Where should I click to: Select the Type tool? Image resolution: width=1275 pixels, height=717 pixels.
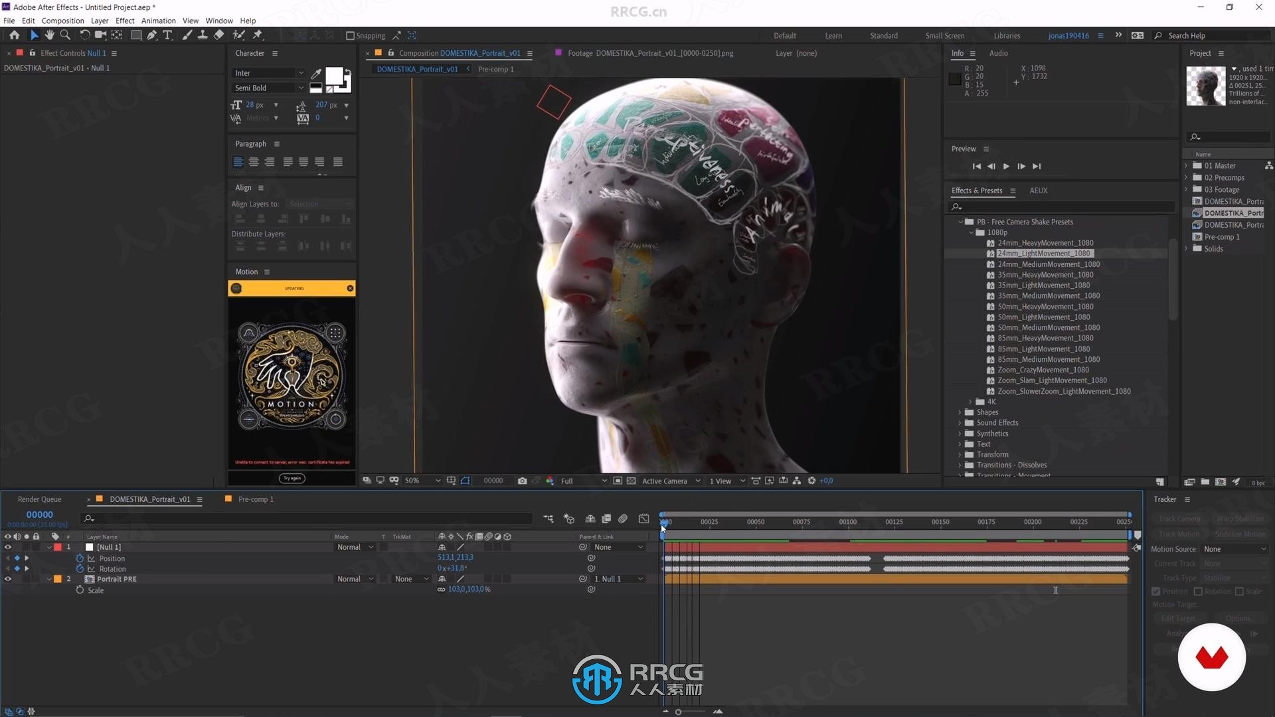[167, 35]
